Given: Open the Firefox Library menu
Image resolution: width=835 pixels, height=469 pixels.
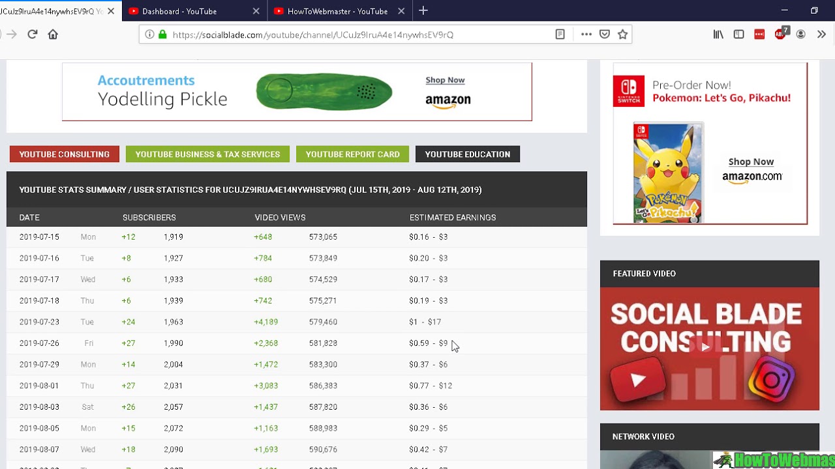Looking at the screenshot, I should [x=718, y=35].
